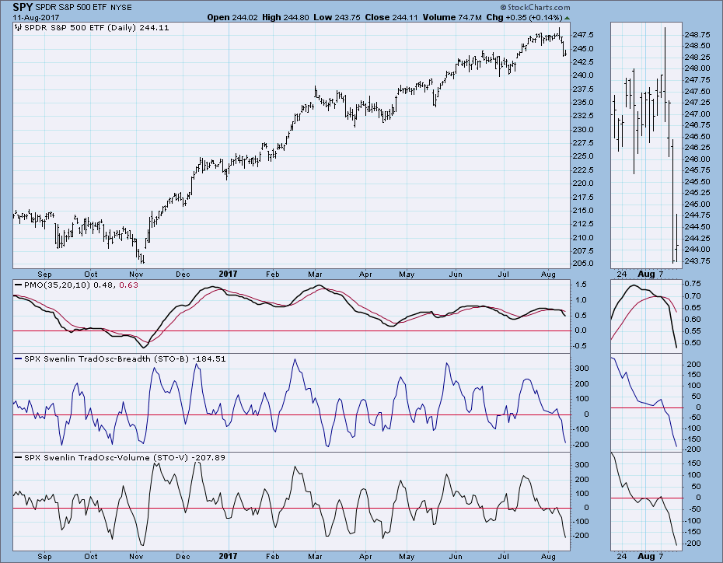Click the Nov label under price panel
723x563 pixels.
pos(136,275)
